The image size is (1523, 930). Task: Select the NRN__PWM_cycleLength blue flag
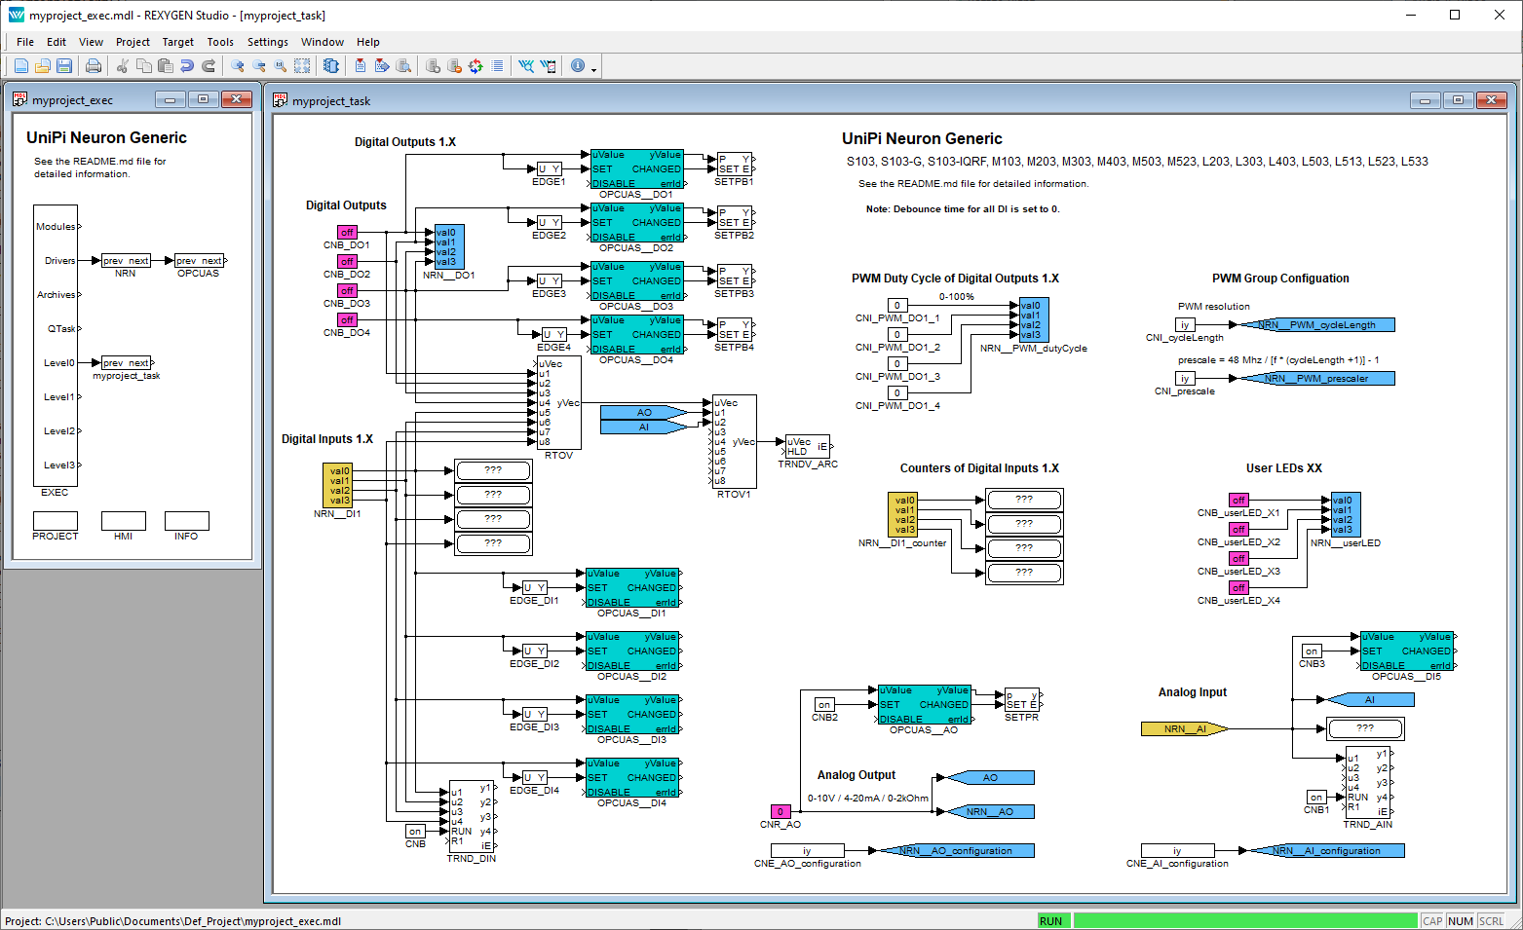pyautogui.click(x=1316, y=324)
